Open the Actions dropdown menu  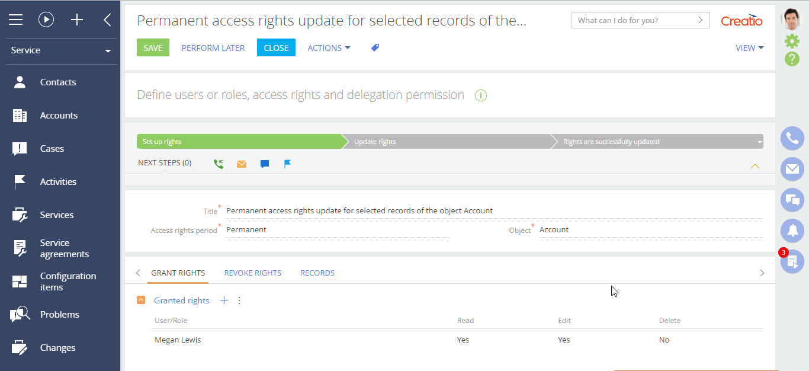pyautogui.click(x=329, y=48)
